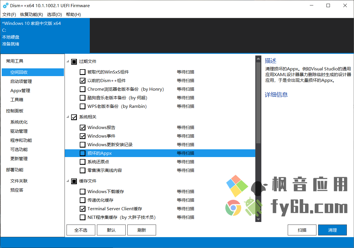Image resolution: width=354 pixels, height=248 pixels.
Task: Click 等待扫描 status in Windows报告 row
Action: coord(186,128)
